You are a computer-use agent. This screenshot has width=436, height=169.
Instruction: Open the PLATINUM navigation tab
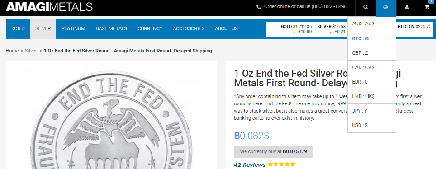(73, 28)
